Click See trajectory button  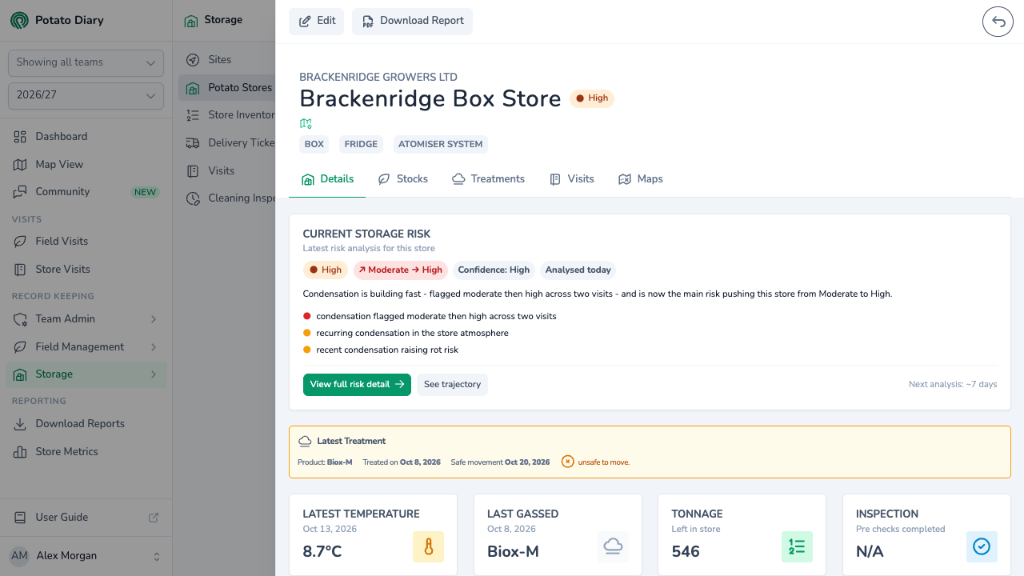pos(452,385)
